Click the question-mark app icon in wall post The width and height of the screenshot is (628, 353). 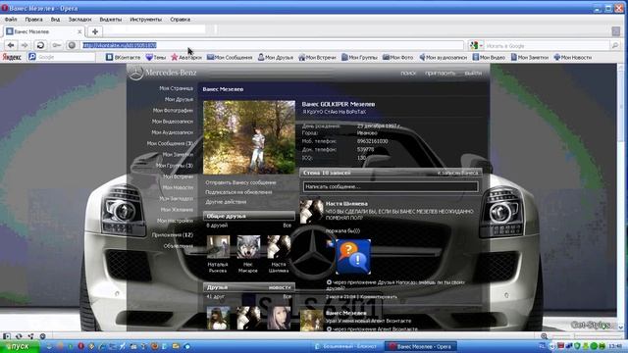click(x=353, y=257)
